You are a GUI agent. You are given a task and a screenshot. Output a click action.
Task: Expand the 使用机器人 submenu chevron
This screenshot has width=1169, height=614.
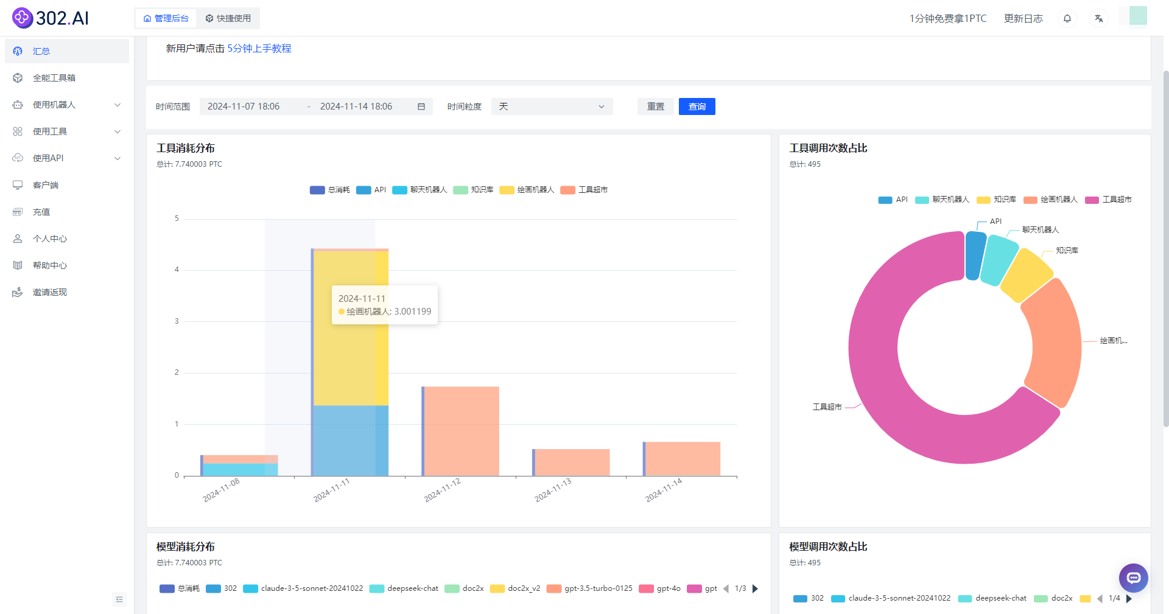point(118,105)
